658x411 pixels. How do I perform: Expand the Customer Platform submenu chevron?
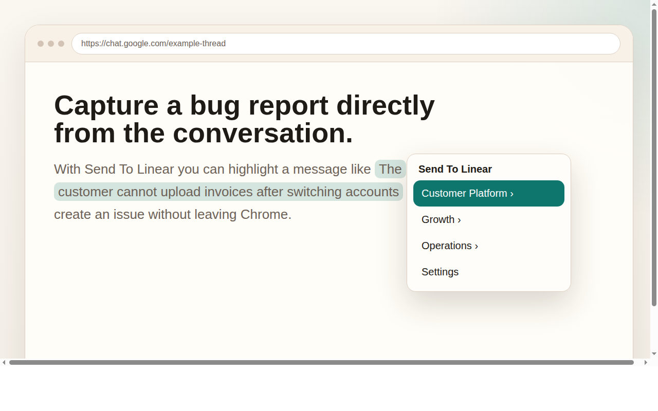point(512,194)
